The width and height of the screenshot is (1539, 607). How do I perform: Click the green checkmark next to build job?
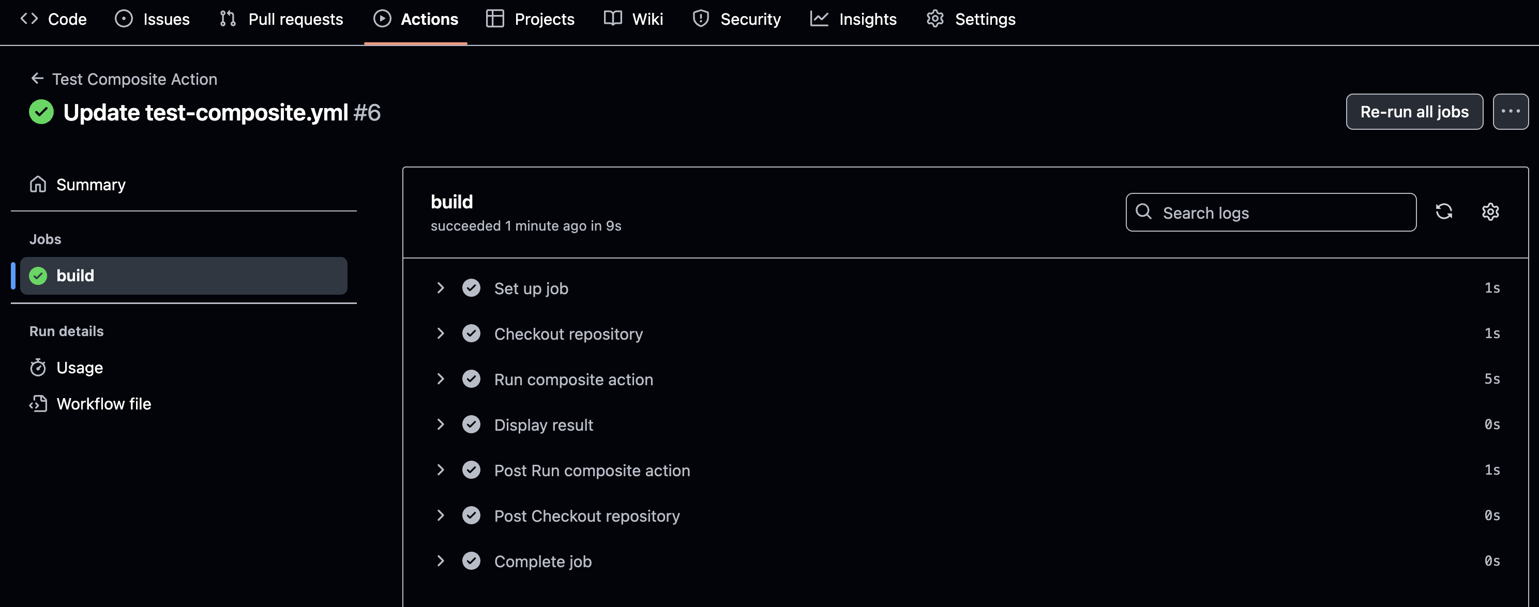pyautogui.click(x=38, y=276)
